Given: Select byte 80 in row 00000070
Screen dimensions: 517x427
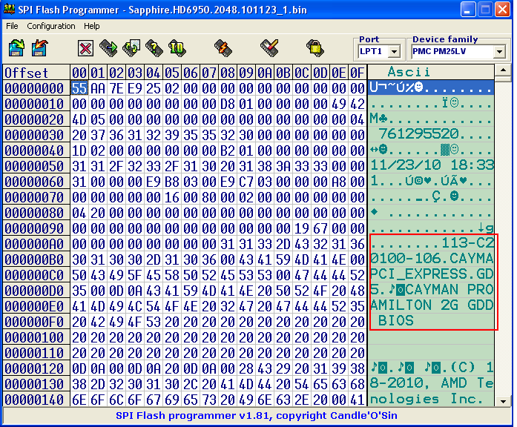Looking at the screenshot, I should click(209, 197).
